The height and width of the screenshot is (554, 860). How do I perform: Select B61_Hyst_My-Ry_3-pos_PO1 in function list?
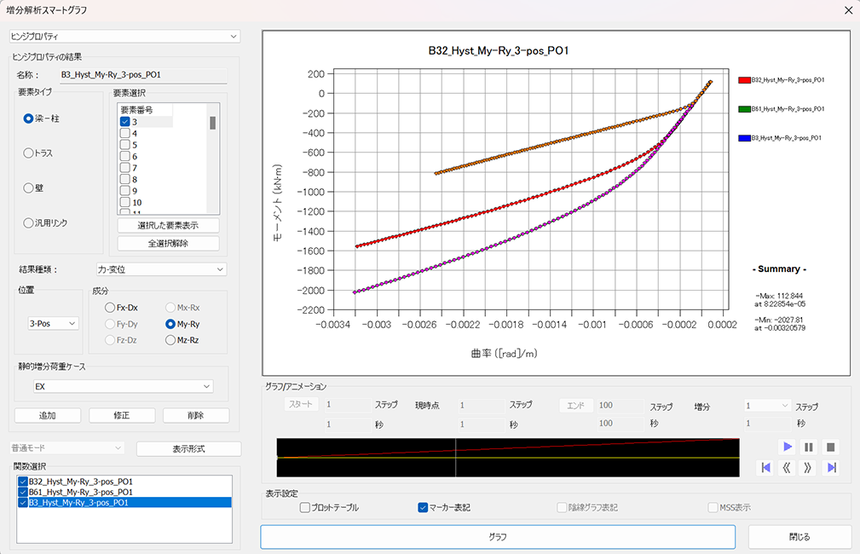pos(80,492)
